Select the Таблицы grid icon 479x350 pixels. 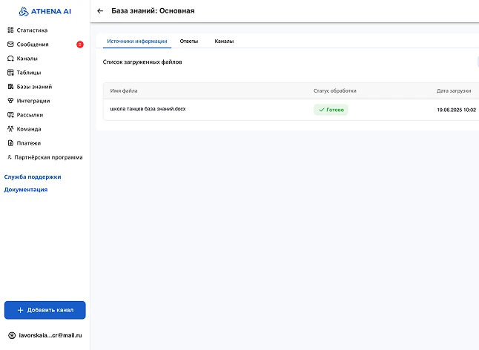10,73
